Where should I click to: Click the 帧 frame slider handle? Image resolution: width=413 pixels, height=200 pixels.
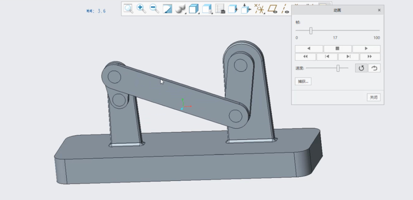pyautogui.click(x=311, y=31)
